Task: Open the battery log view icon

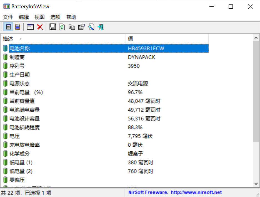Action: 17,27
